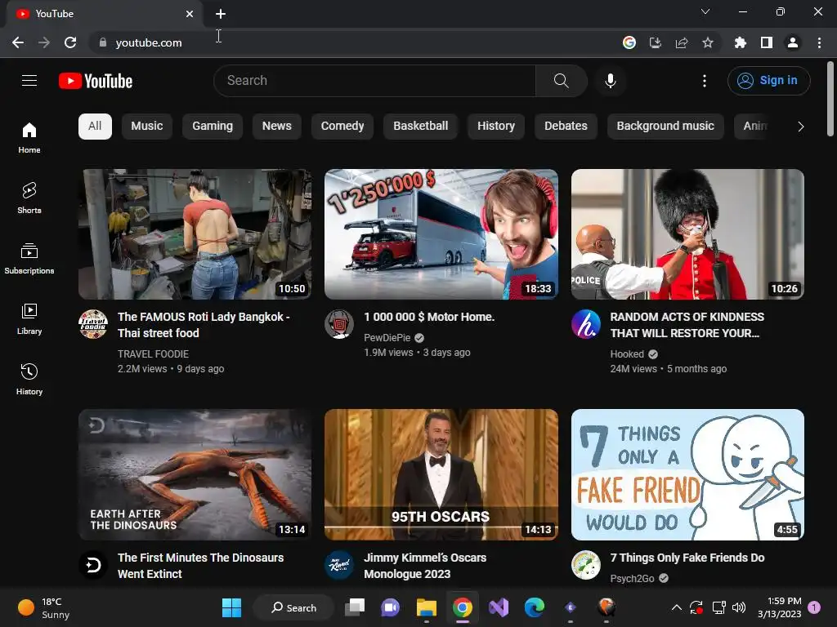Go back in browser
This screenshot has height=627, width=837.
coord(18,42)
